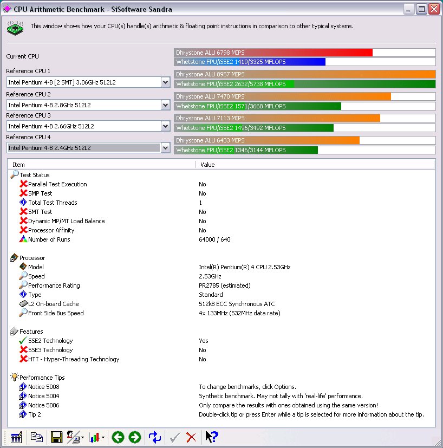Click the Whetstone 2632/5738 MFLOPS reference bar
Viewport: 443px width, 448px height.
pyautogui.click(x=305, y=84)
